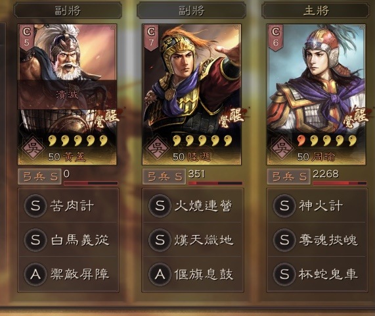
Task: Open the 熯天熾地 skill entry
Action: 193,240
